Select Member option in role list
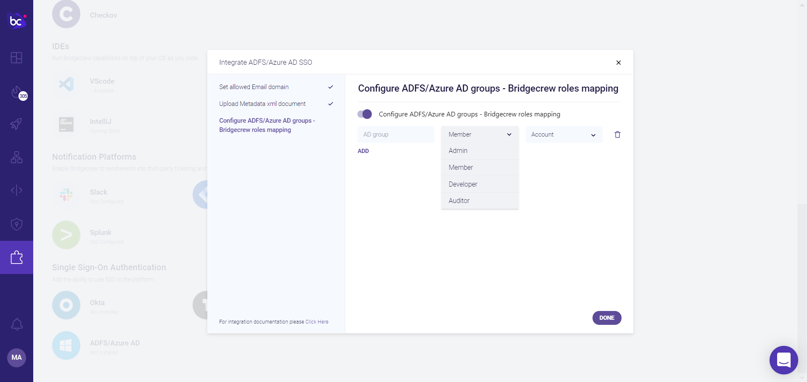807x382 pixels. point(480,167)
